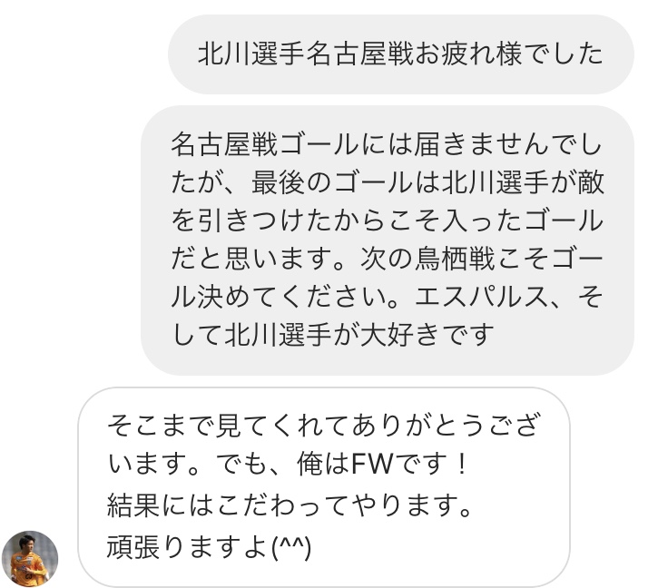Open the sender's profile picture avatar
The width and height of the screenshot is (648, 588).
pyautogui.click(x=30, y=559)
